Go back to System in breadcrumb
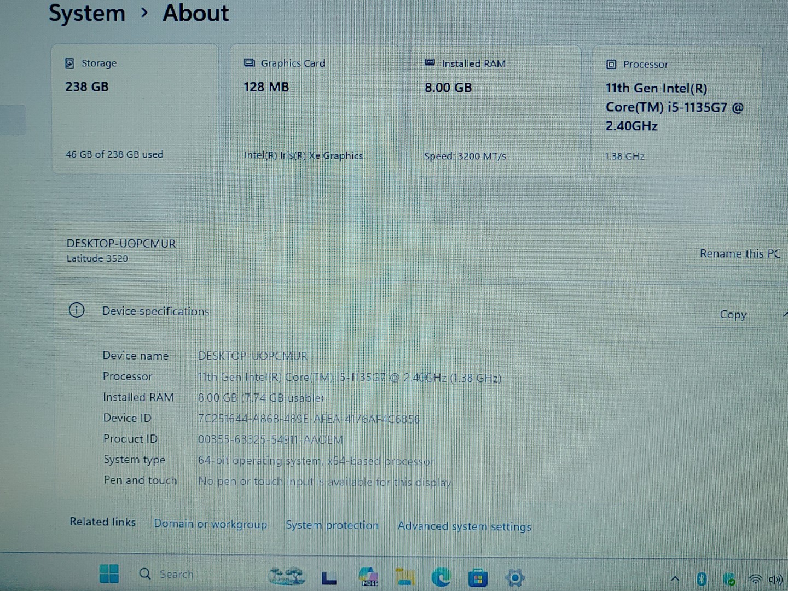This screenshot has width=788, height=591. (87, 13)
